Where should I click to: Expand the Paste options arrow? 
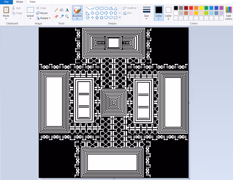6,19
